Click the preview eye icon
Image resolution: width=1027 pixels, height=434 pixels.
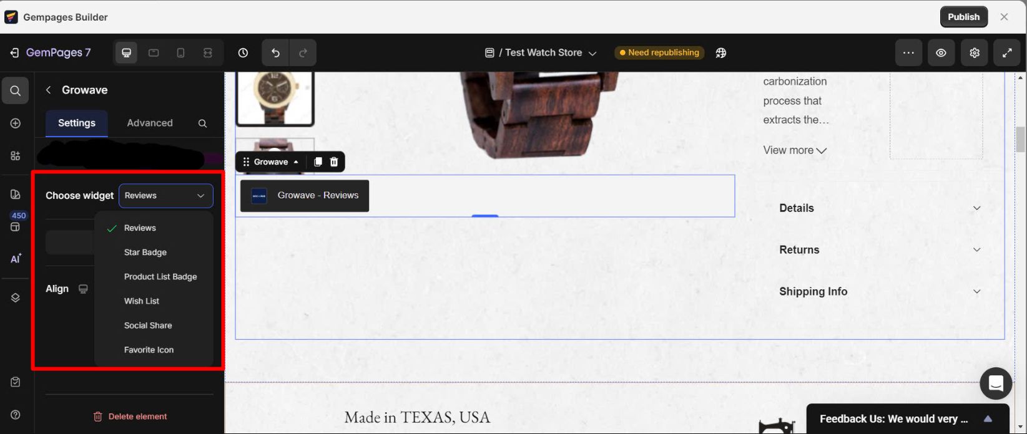click(x=941, y=53)
